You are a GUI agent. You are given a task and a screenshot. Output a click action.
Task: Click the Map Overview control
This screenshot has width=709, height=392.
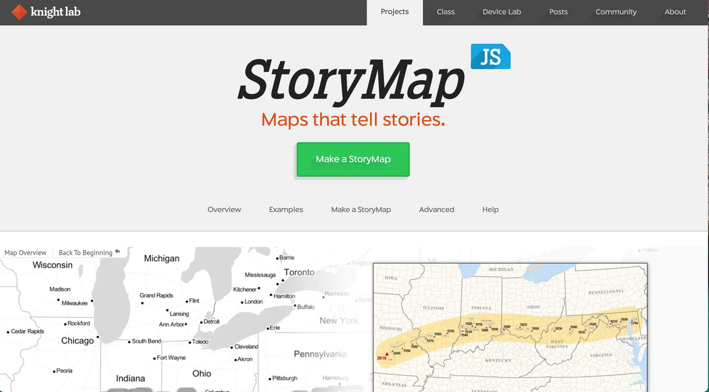pyautogui.click(x=25, y=252)
